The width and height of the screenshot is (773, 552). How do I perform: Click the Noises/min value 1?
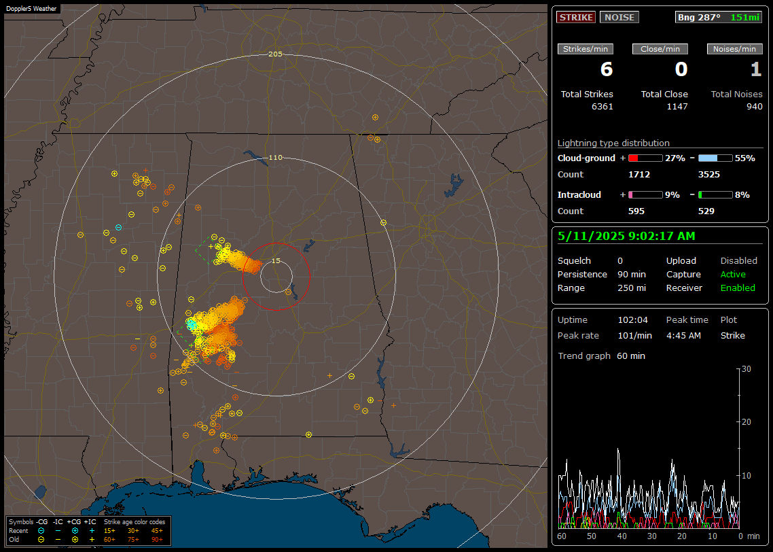coord(756,69)
